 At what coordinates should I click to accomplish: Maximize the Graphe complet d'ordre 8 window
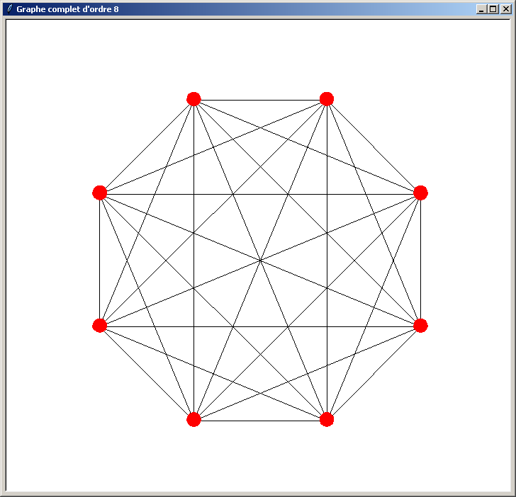pyautogui.click(x=493, y=9)
